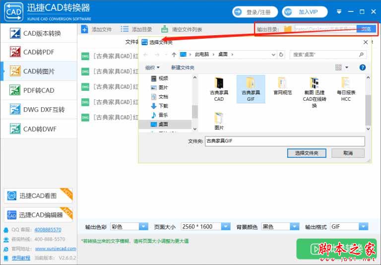The height and width of the screenshot is (265, 381).
Task: Click the refresh button in folder dialog
Action: [281, 55]
